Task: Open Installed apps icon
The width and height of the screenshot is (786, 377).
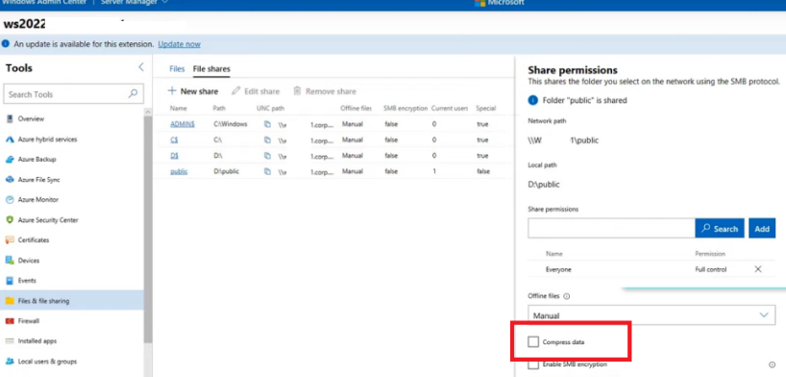Action: tap(9, 341)
